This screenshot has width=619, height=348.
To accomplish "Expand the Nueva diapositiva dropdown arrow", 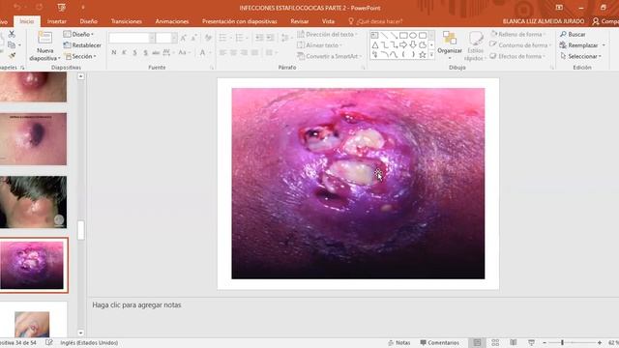I will (59, 58).
